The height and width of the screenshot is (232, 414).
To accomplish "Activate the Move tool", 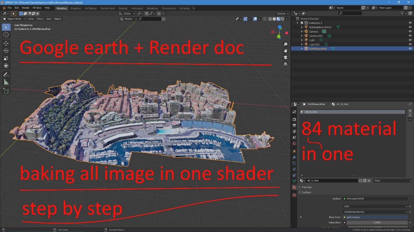I will click(6, 43).
